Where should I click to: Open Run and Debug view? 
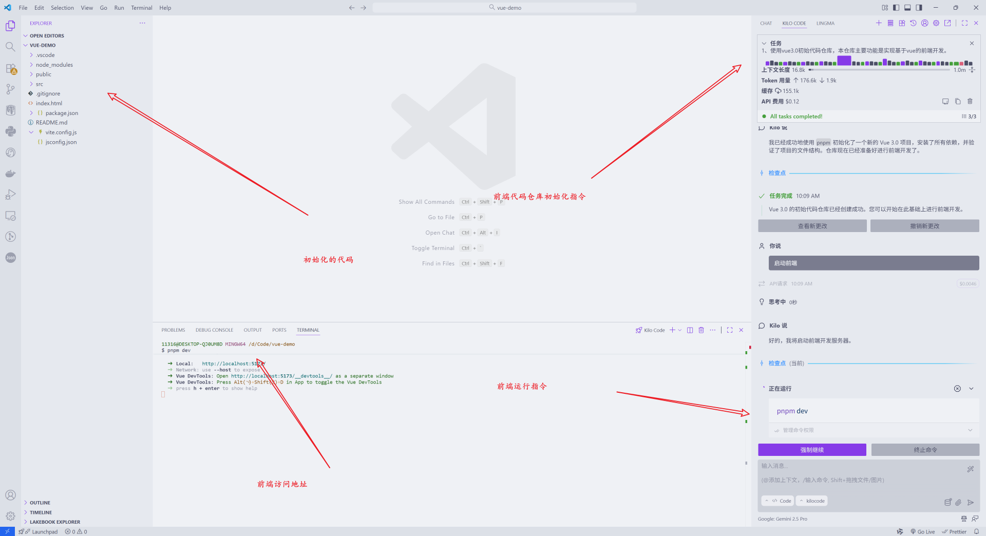(10, 195)
